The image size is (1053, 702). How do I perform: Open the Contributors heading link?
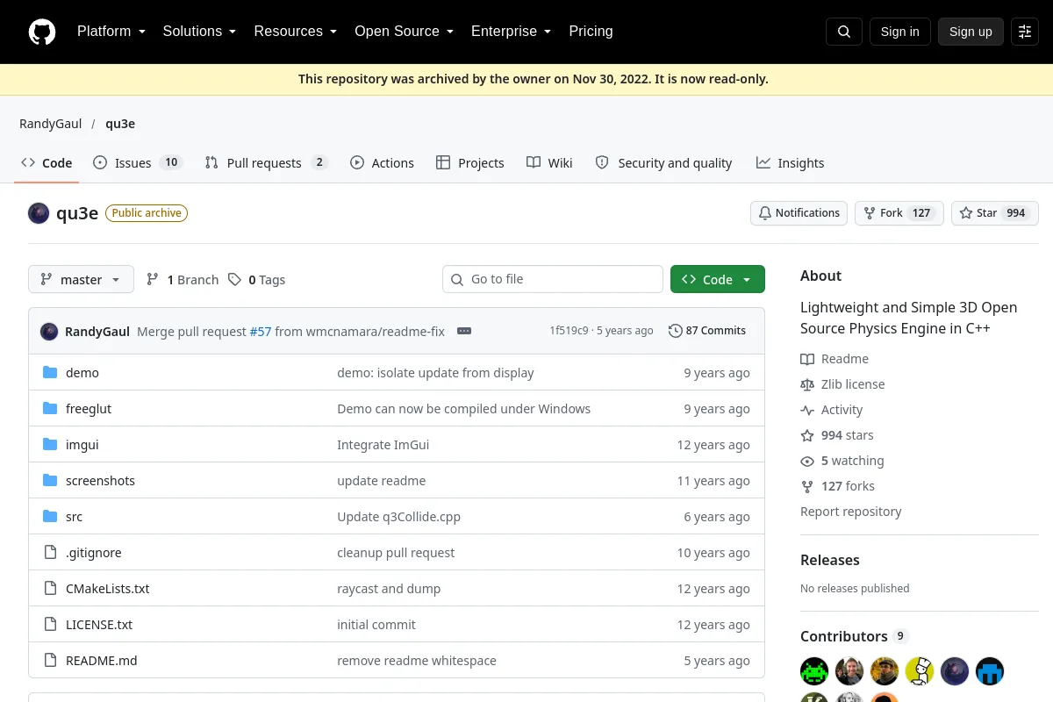pyautogui.click(x=855, y=636)
